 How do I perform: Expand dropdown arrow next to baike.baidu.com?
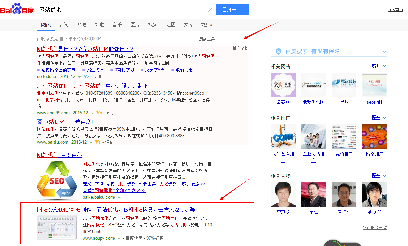coord(119,198)
